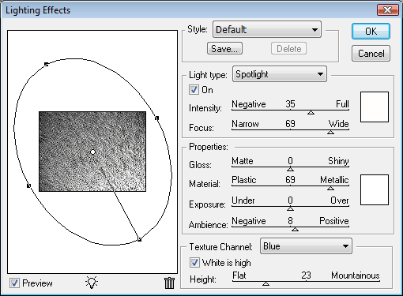This screenshot has height=296, width=403.
Task: Click the Height value 23
Action: pyautogui.click(x=306, y=275)
